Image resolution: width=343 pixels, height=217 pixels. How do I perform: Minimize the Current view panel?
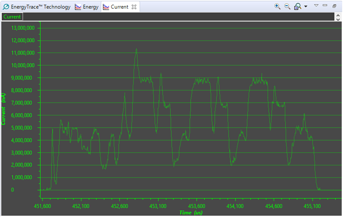325,5
